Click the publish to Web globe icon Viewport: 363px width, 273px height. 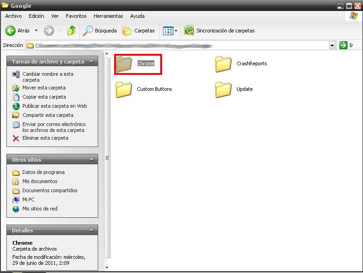click(16, 106)
